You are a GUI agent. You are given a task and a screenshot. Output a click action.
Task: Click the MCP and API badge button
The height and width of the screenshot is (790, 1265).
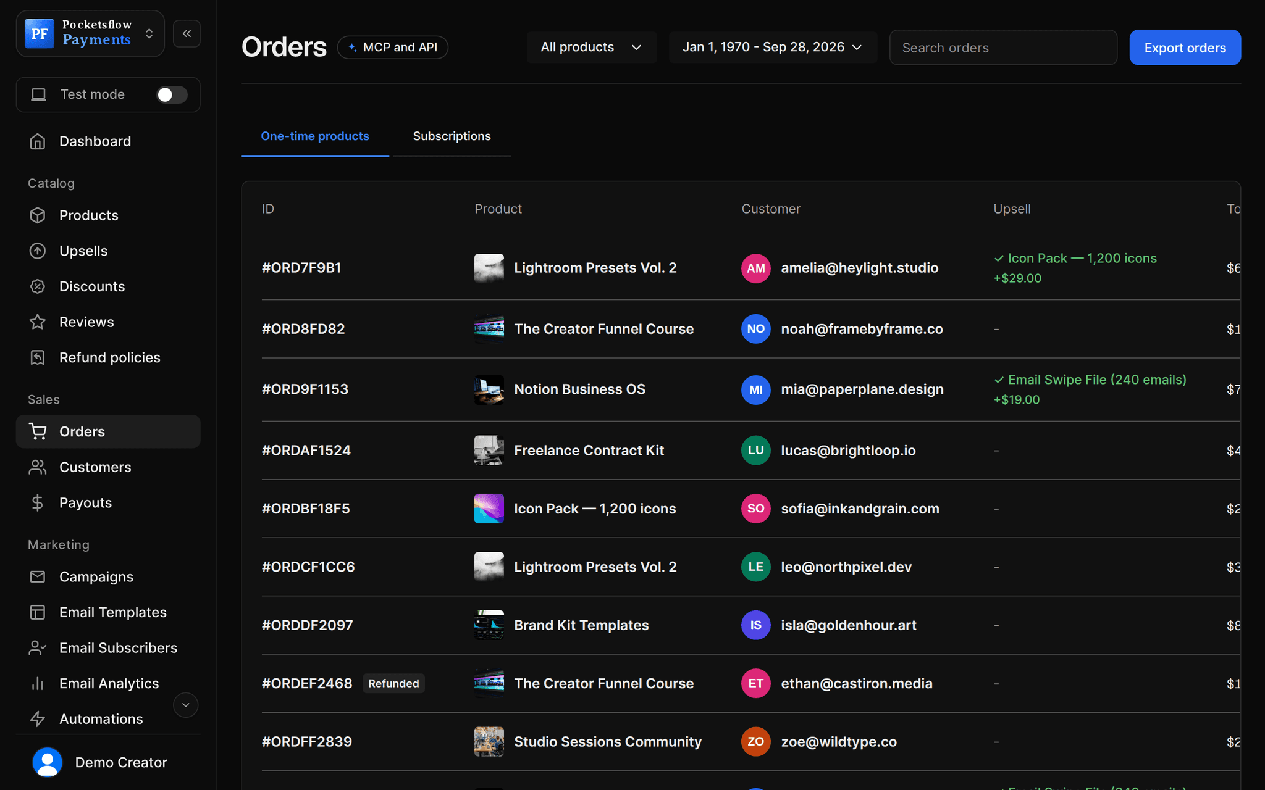click(393, 47)
